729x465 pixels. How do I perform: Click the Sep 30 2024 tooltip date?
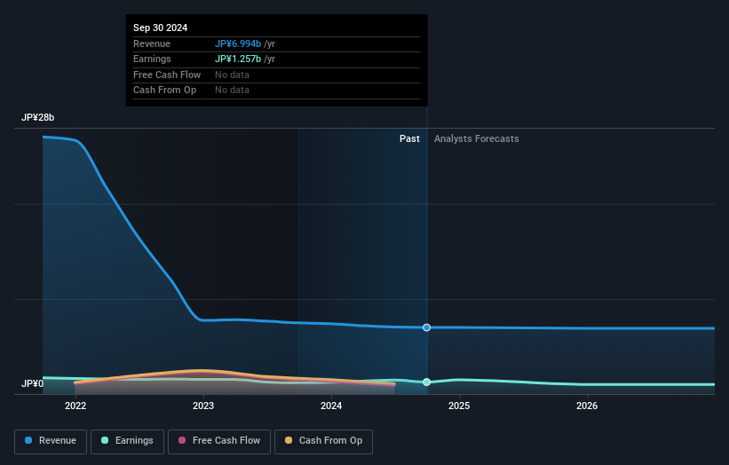(161, 28)
